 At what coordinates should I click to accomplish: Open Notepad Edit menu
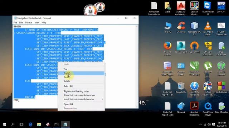point(21,22)
